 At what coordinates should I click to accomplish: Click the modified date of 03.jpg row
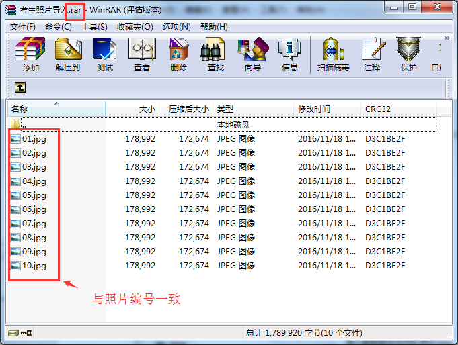tap(327, 167)
